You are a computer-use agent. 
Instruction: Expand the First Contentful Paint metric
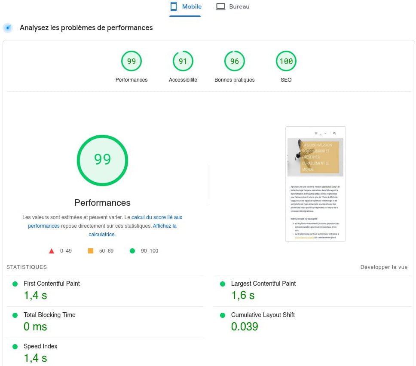tap(52, 284)
